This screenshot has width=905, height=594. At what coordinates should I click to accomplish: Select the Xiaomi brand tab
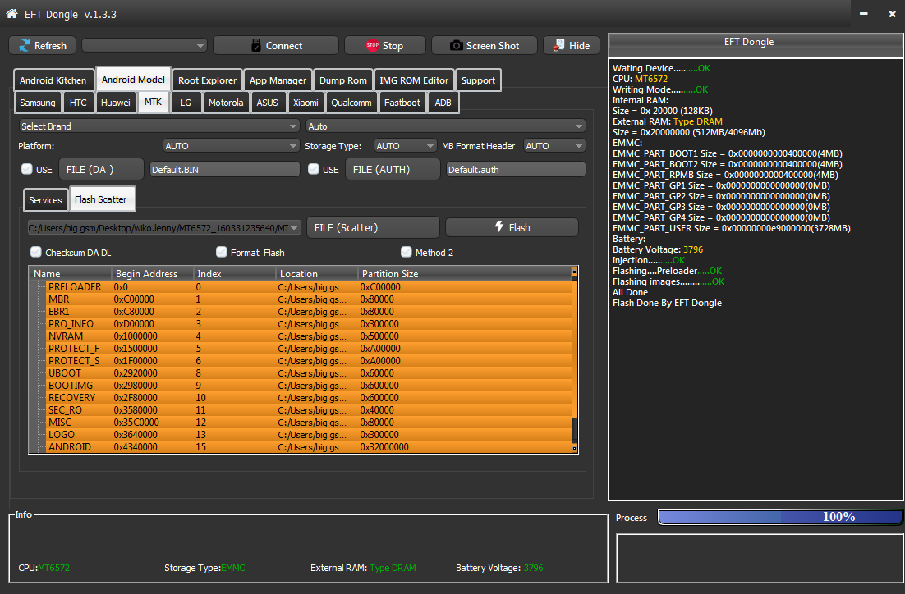[305, 103]
